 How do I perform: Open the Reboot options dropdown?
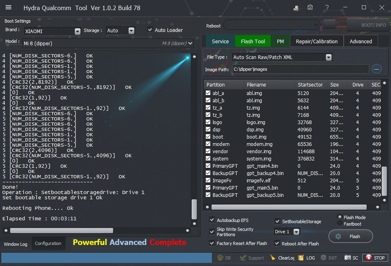tap(272, 25)
